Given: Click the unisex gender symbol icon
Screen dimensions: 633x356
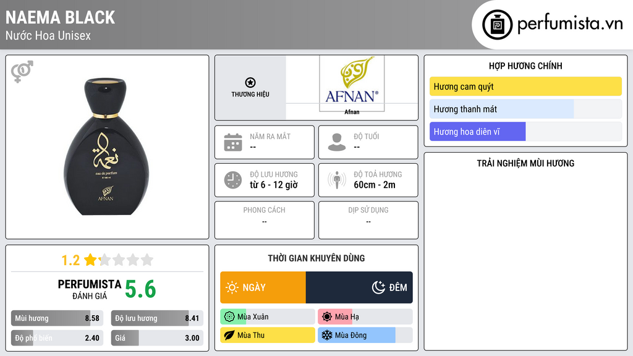Looking at the screenshot, I should point(22,72).
